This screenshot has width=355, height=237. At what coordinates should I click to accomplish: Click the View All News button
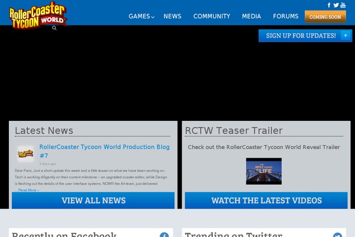coord(93,200)
